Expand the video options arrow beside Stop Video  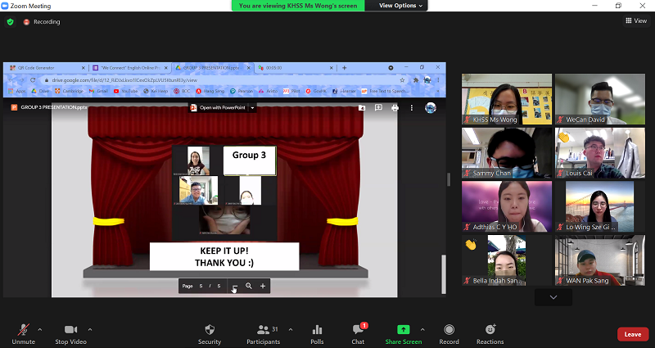tap(90, 329)
